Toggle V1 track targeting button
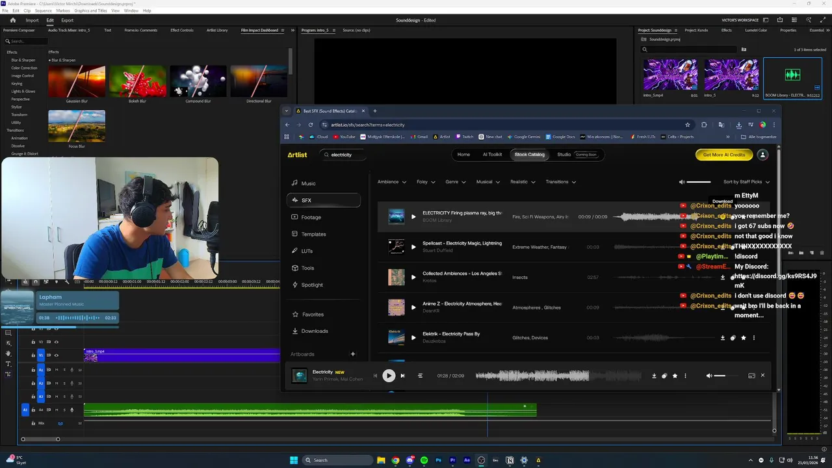 click(x=40, y=355)
